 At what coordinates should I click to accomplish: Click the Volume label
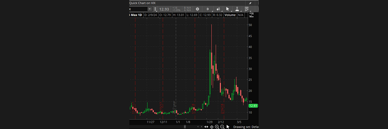pos(230,15)
